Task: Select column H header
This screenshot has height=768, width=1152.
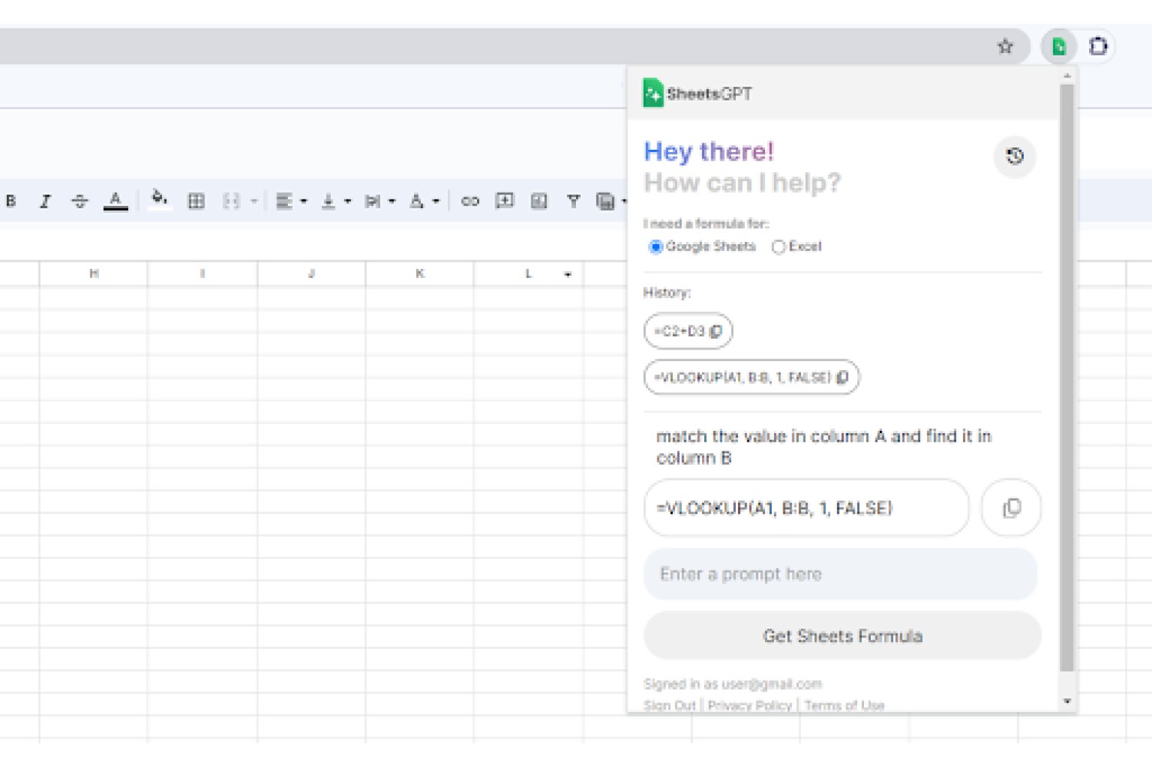Action: coord(94,273)
